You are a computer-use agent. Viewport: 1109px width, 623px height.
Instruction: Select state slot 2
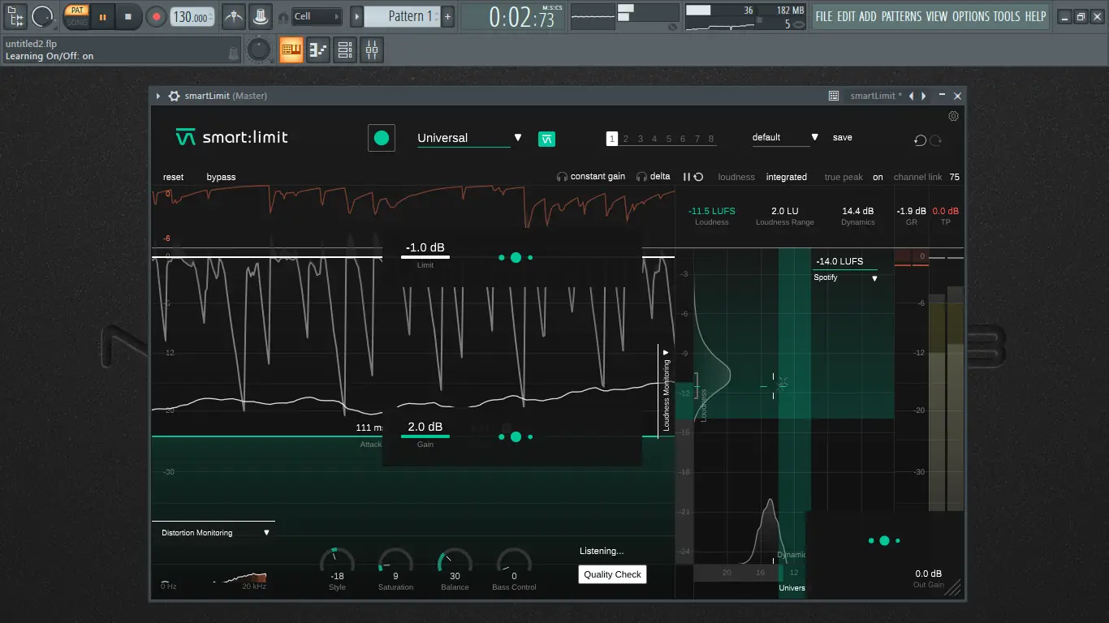tap(626, 139)
